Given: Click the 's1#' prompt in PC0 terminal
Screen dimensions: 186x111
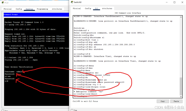Looking at the screenshot, I should coord(6,81).
